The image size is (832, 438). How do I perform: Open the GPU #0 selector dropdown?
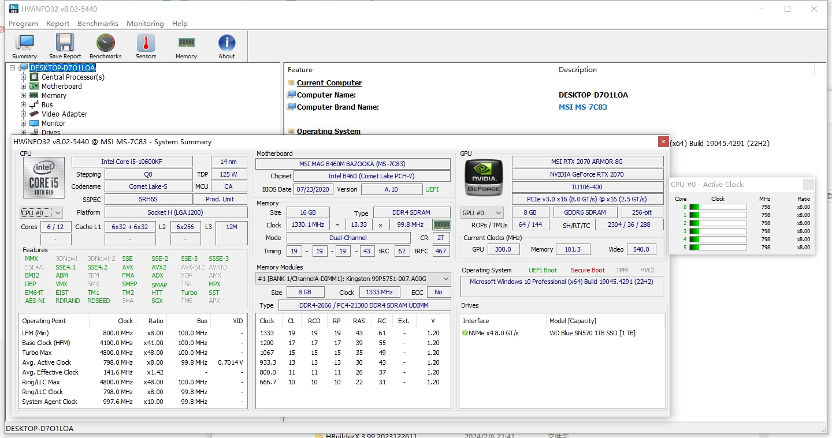(482, 213)
